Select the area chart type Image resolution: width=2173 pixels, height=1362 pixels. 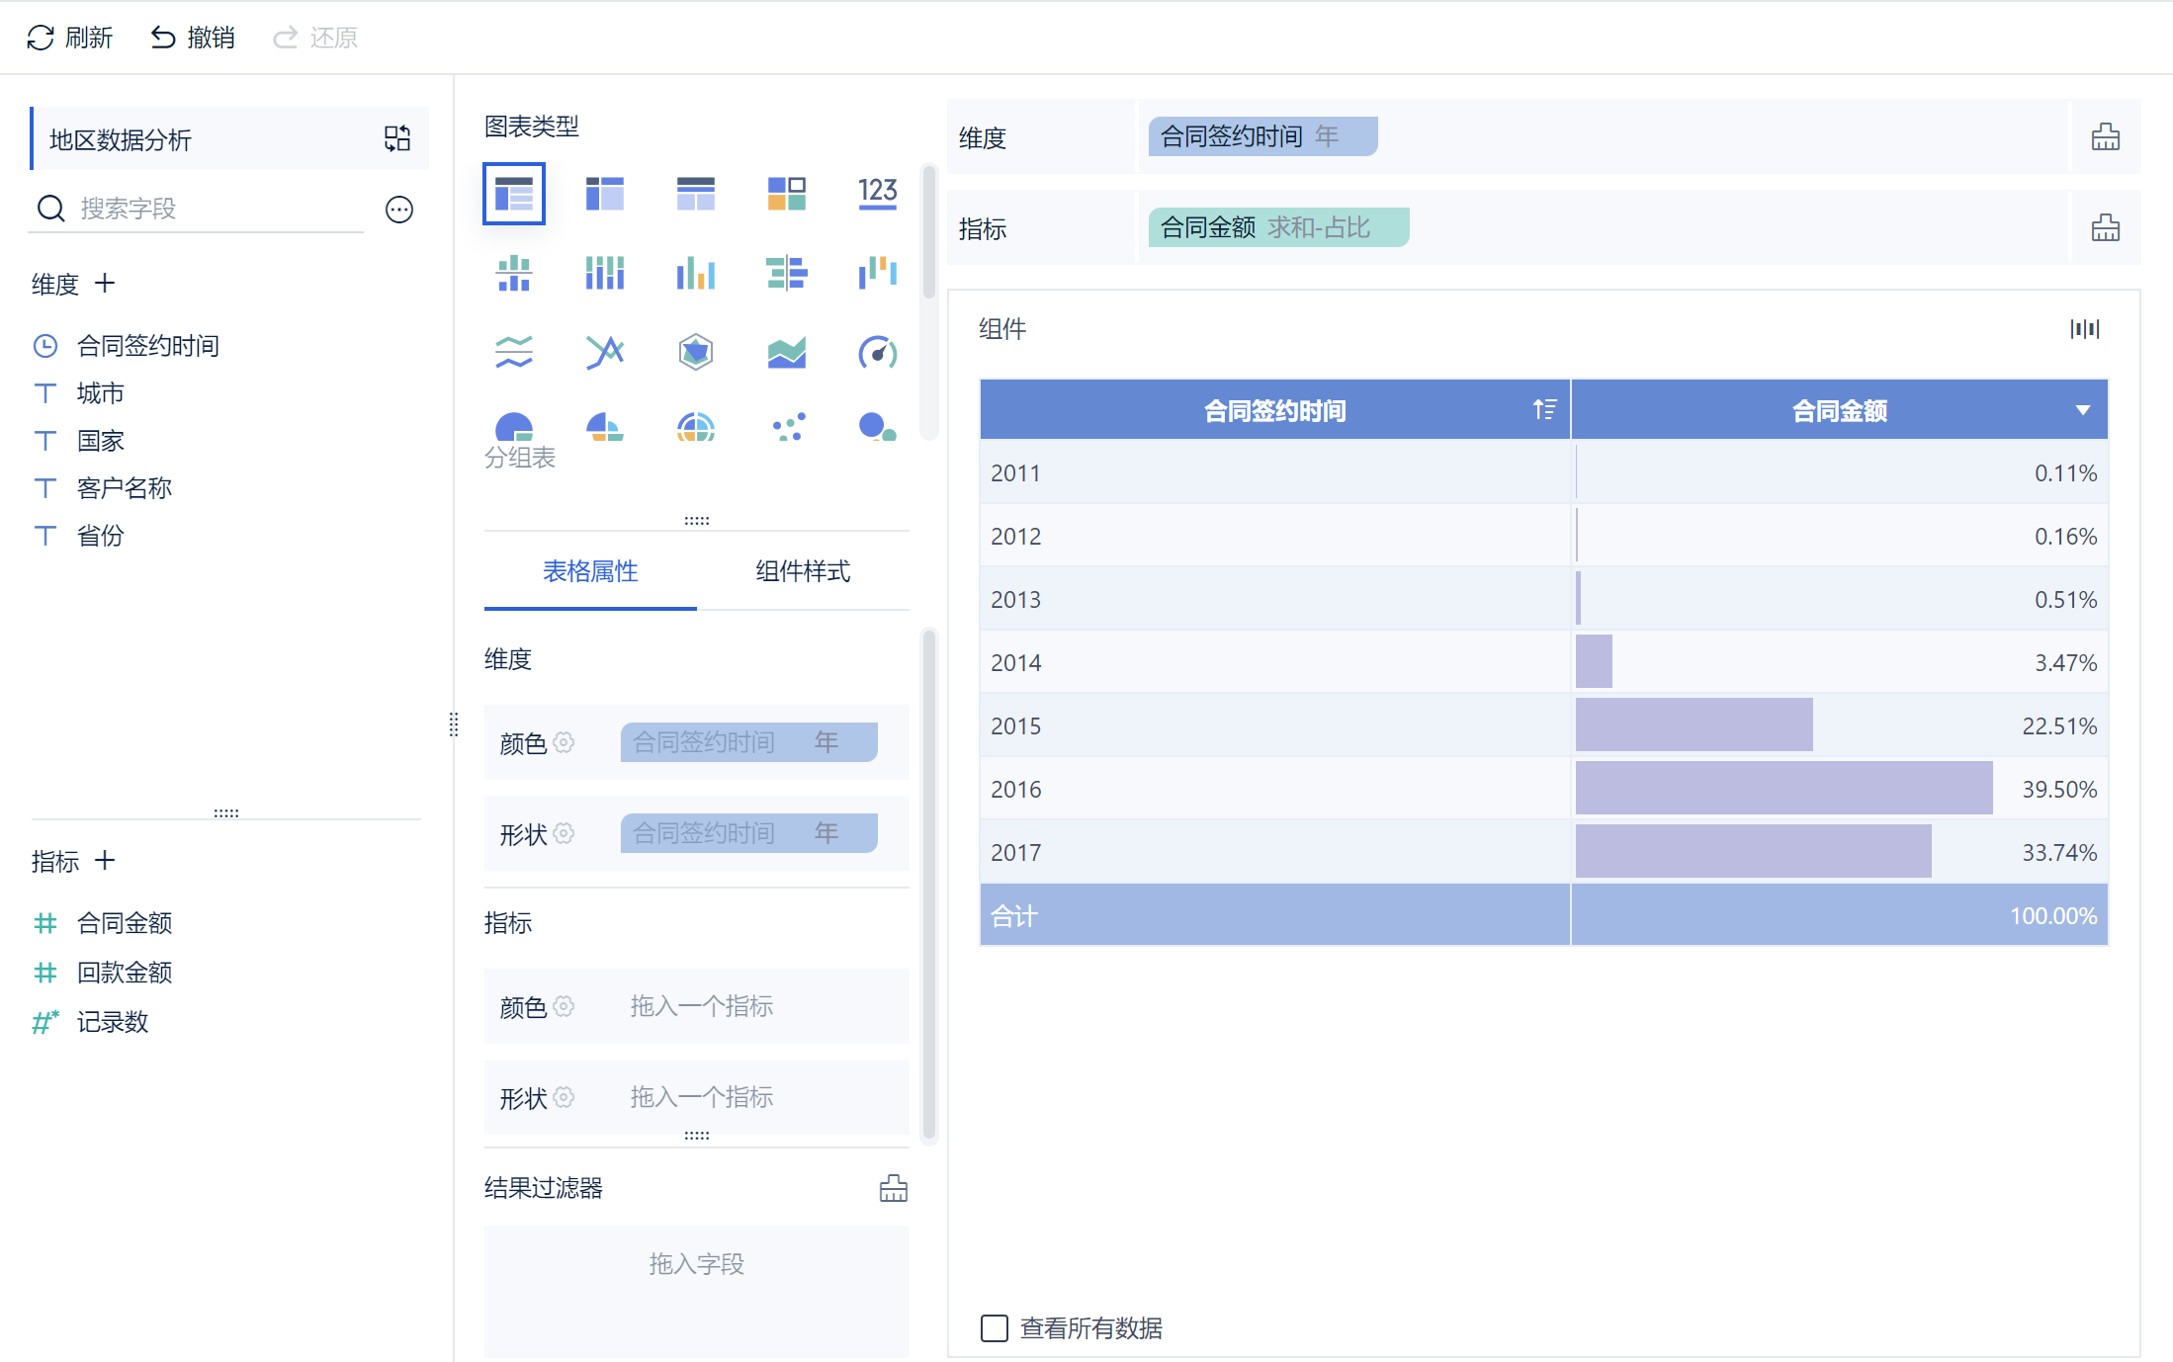[787, 352]
